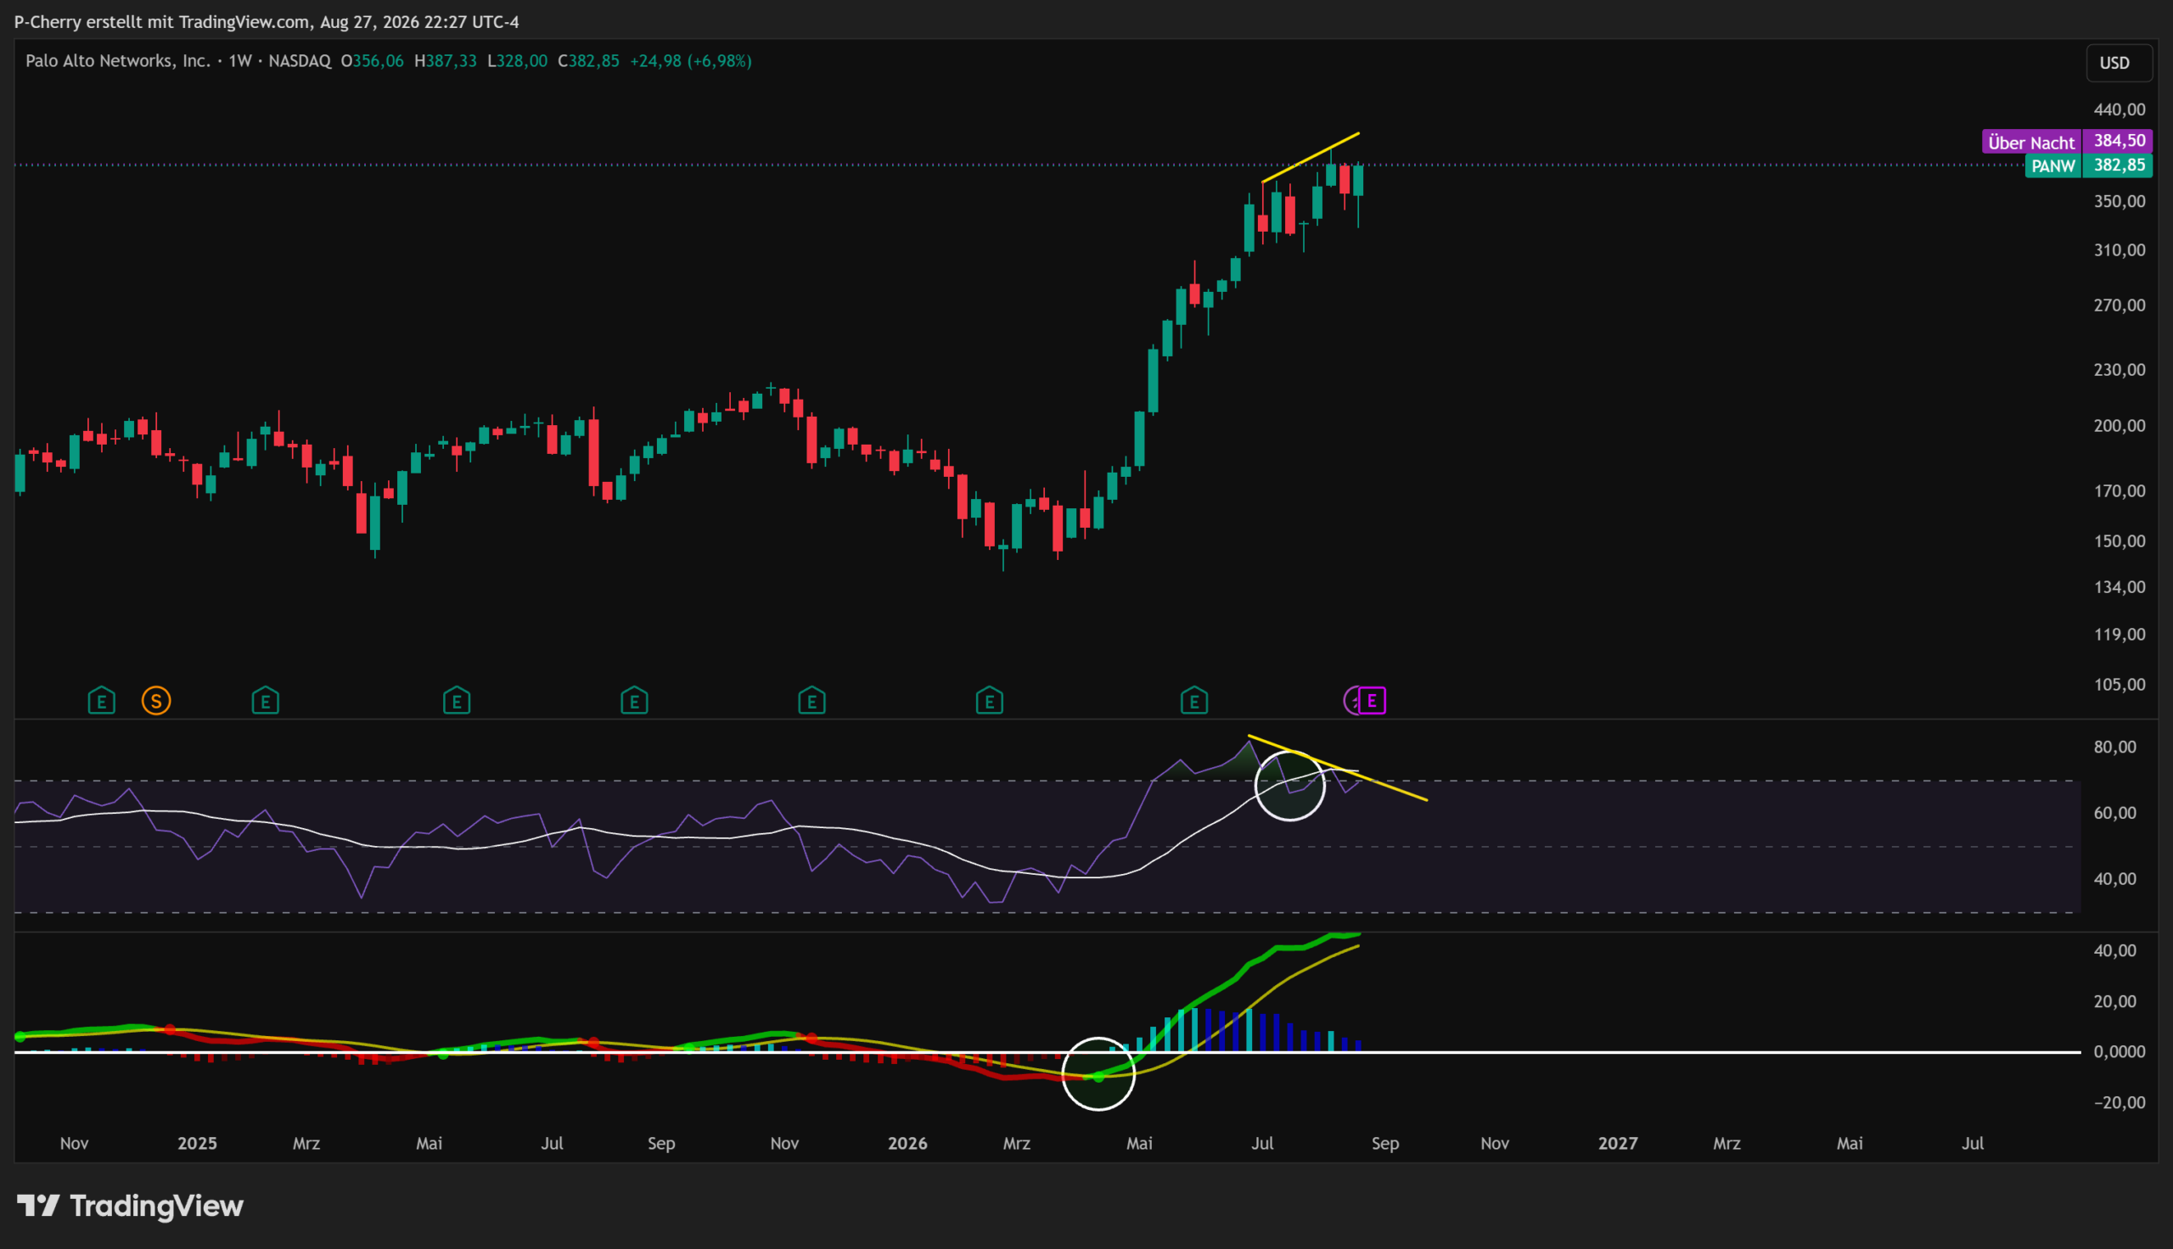
Task: Show the earnings marker from late May 2026
Action: point(1194,701)
